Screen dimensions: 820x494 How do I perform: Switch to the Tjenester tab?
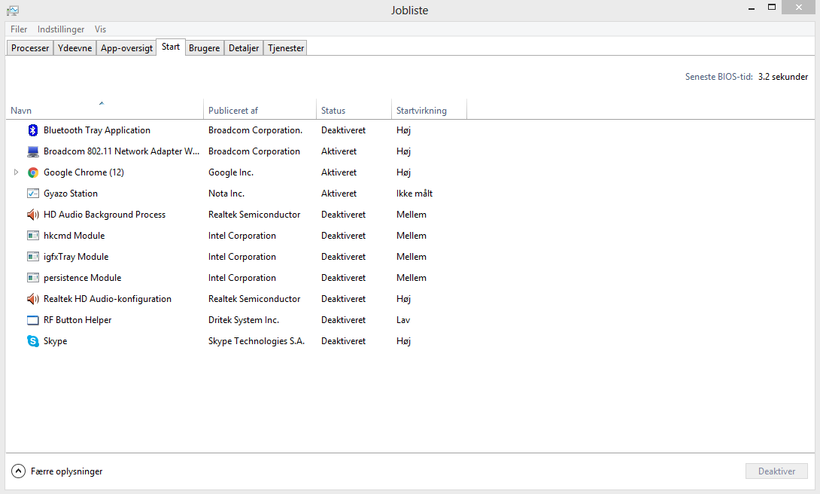click(286, 48)
